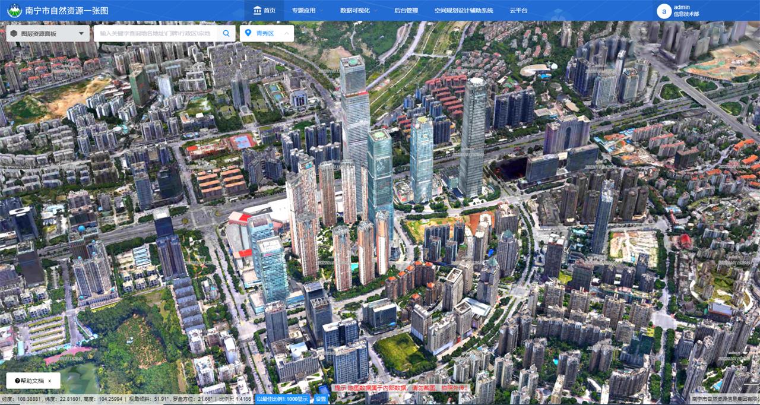Click the 南宁市自然资源一张图 title text
This screenshot has width=760, height=405.
pos(66,11)
